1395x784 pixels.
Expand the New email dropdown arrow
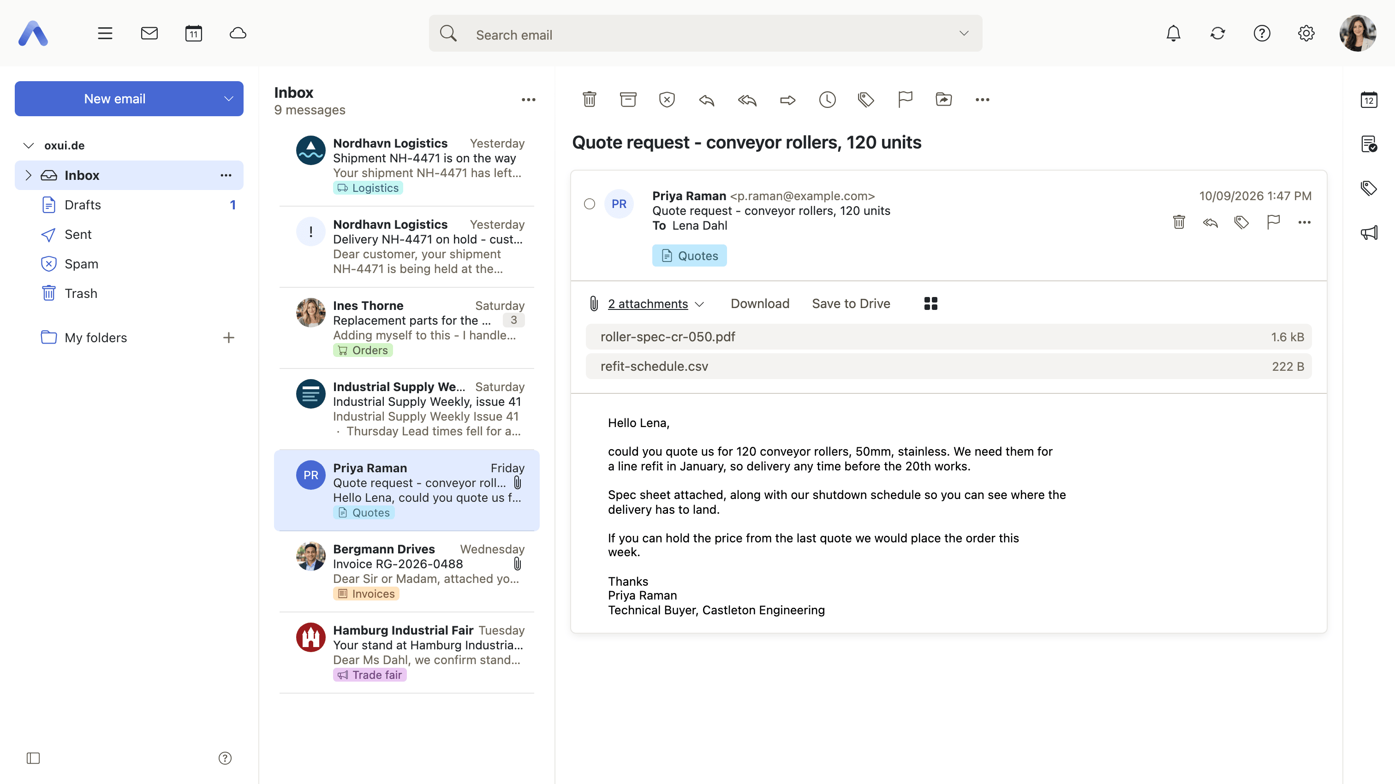(228, 99)
